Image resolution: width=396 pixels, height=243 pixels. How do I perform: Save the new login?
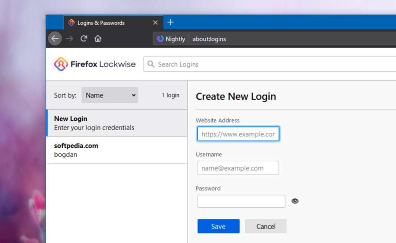tap(218, 226)
